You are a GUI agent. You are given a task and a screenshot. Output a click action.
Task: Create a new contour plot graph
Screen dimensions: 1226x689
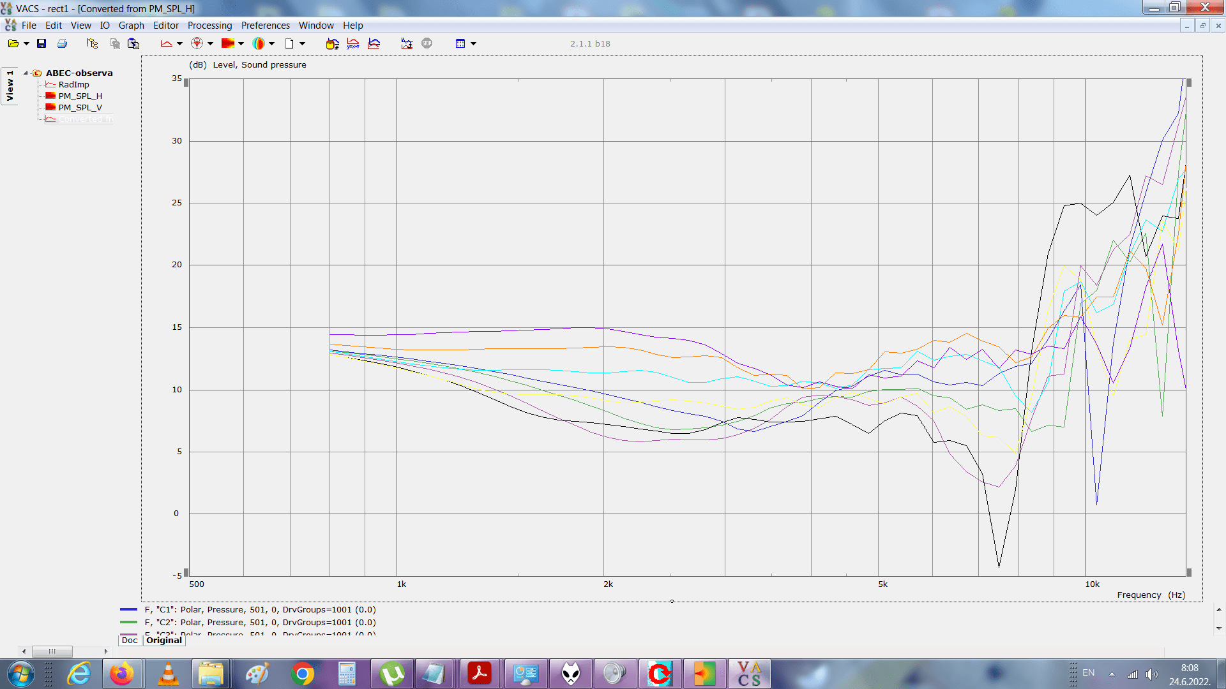[x=227, y=43]
